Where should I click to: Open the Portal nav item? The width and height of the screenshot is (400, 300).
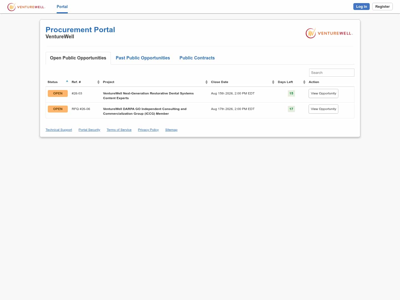coord(62,7)
